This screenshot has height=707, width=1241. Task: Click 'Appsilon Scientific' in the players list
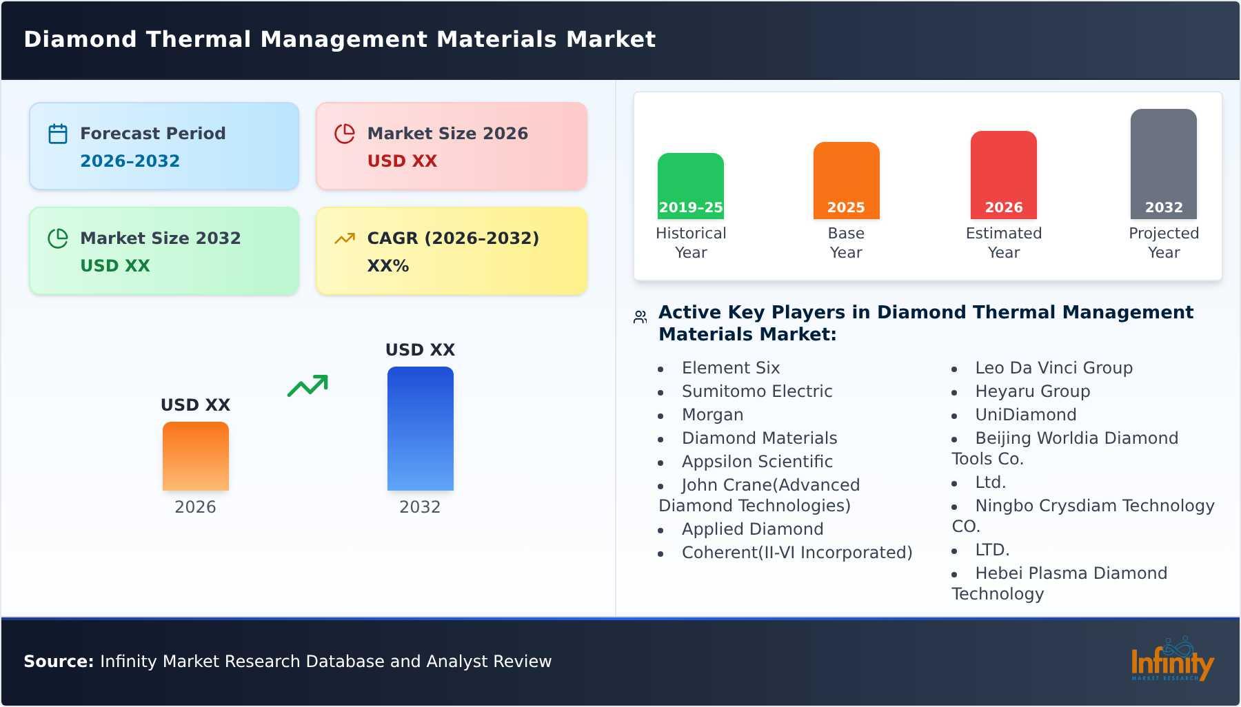tap(757, 462)
